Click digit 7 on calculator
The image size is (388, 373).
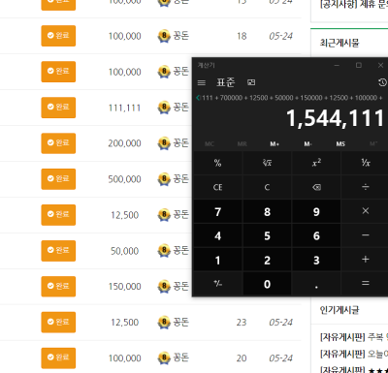point(217,211)
